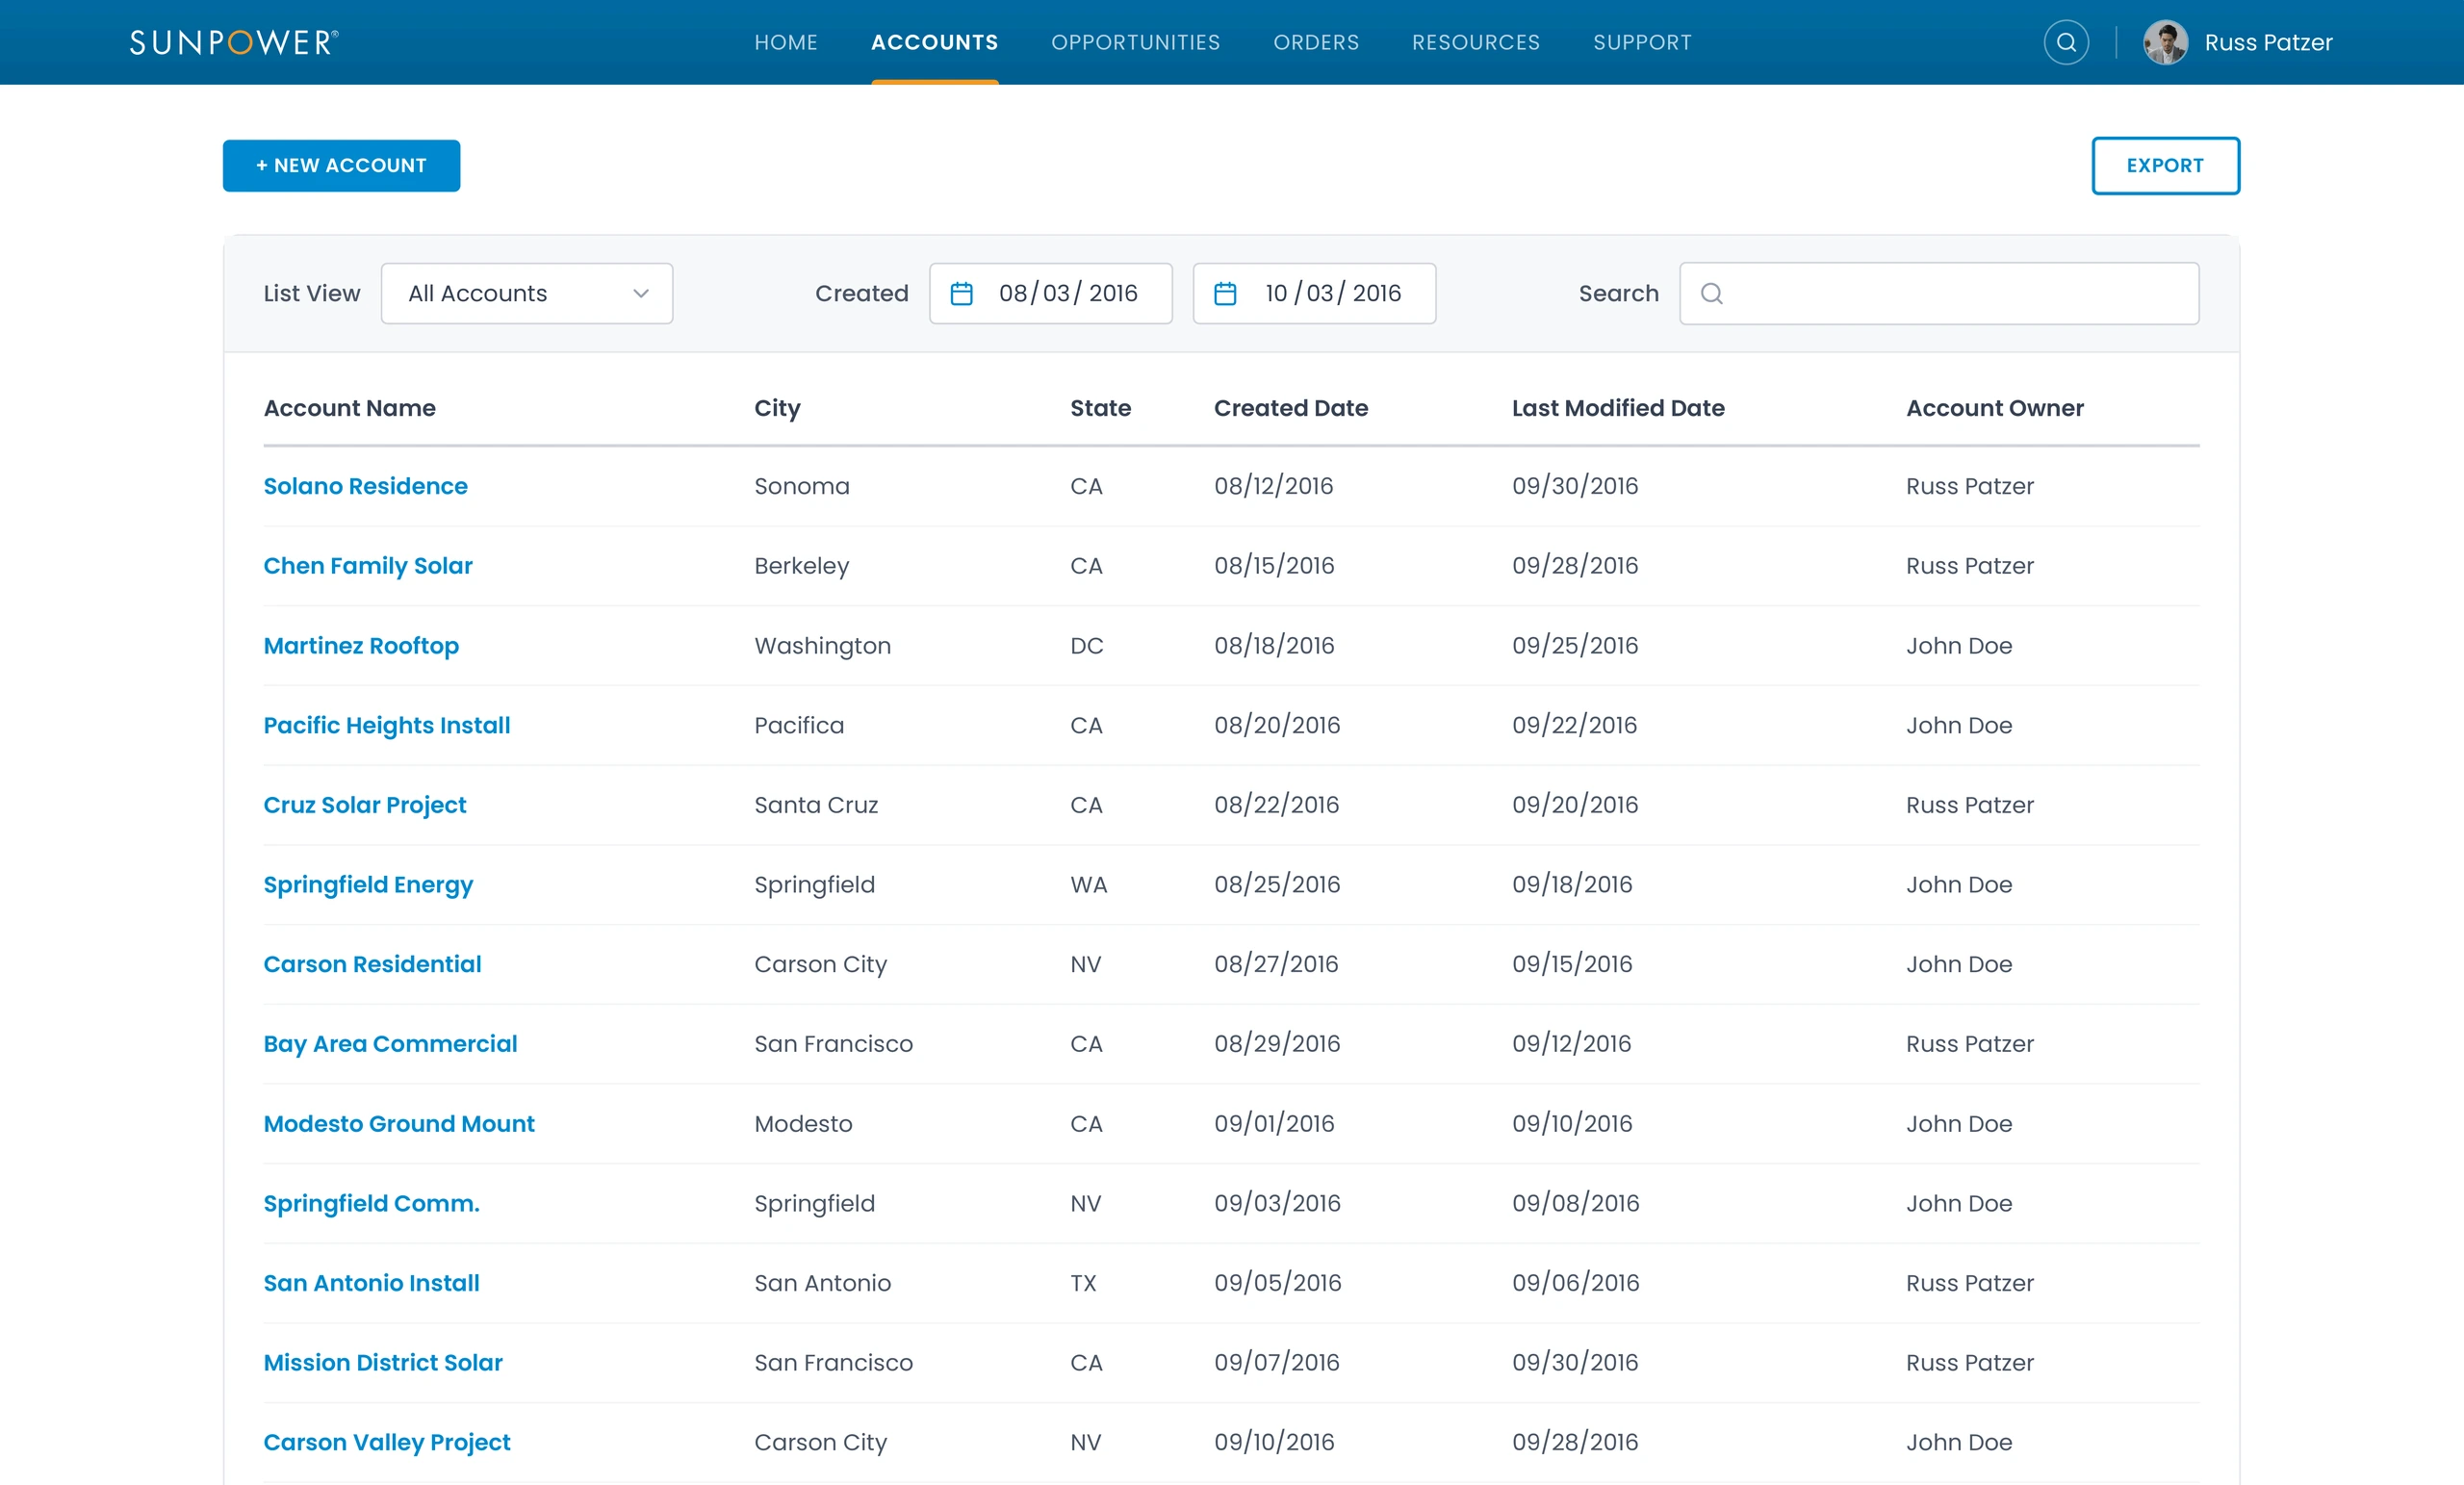2464x1485 pixels.
Task: Click the SunPower logo
Action: tap(234, 42)
